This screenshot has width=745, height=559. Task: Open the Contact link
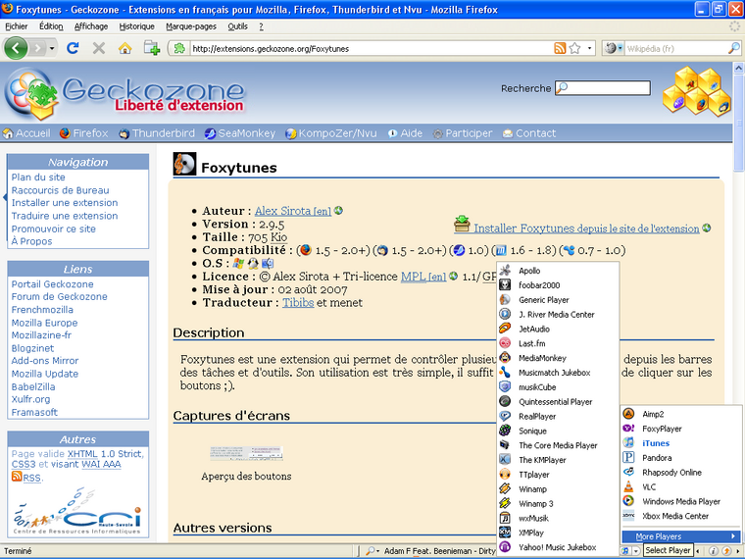(x=529, y=133)
